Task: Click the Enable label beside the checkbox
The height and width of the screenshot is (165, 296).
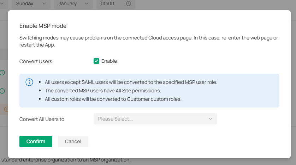Action: tap(109, 61)
